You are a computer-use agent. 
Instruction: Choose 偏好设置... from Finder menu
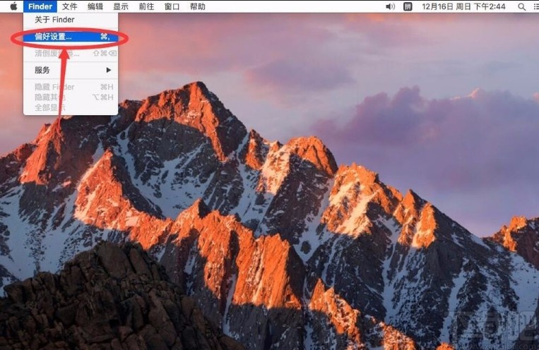71,37
